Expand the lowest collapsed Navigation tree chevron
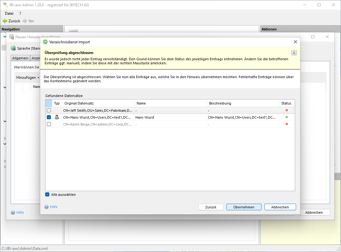The width and height of the screenshot is (341, 252). pos(5,167)
